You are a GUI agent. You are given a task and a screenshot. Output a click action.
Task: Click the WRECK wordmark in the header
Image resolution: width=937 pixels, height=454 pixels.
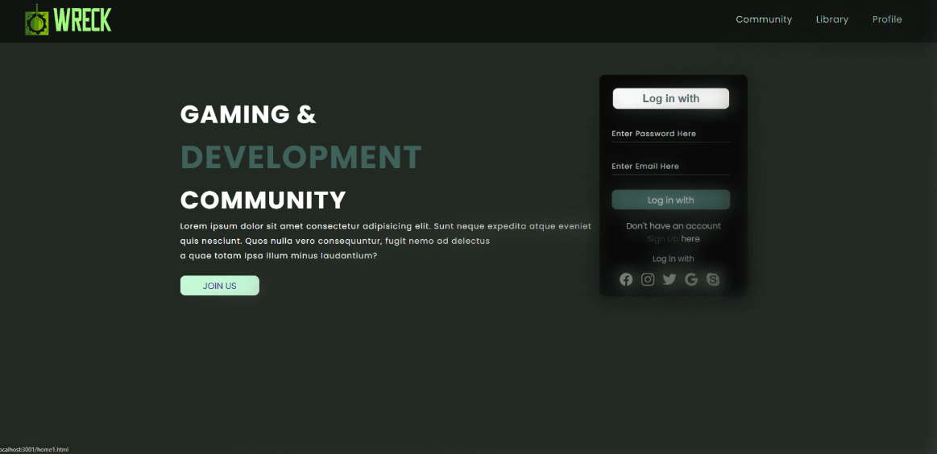point(83,20)
